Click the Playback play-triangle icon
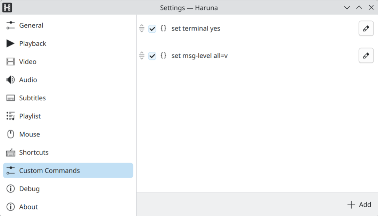The image size is (378, 216). click(x=10, y=43)
